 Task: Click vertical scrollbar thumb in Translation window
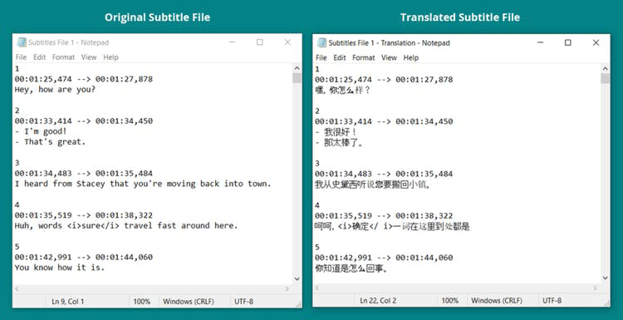coord(605,79)
